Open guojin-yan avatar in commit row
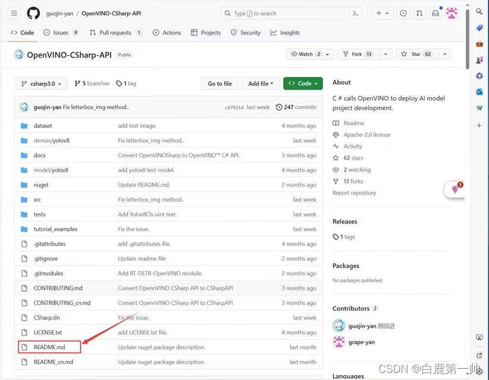The width and height of the screenshot is (489, 380). 24,107
